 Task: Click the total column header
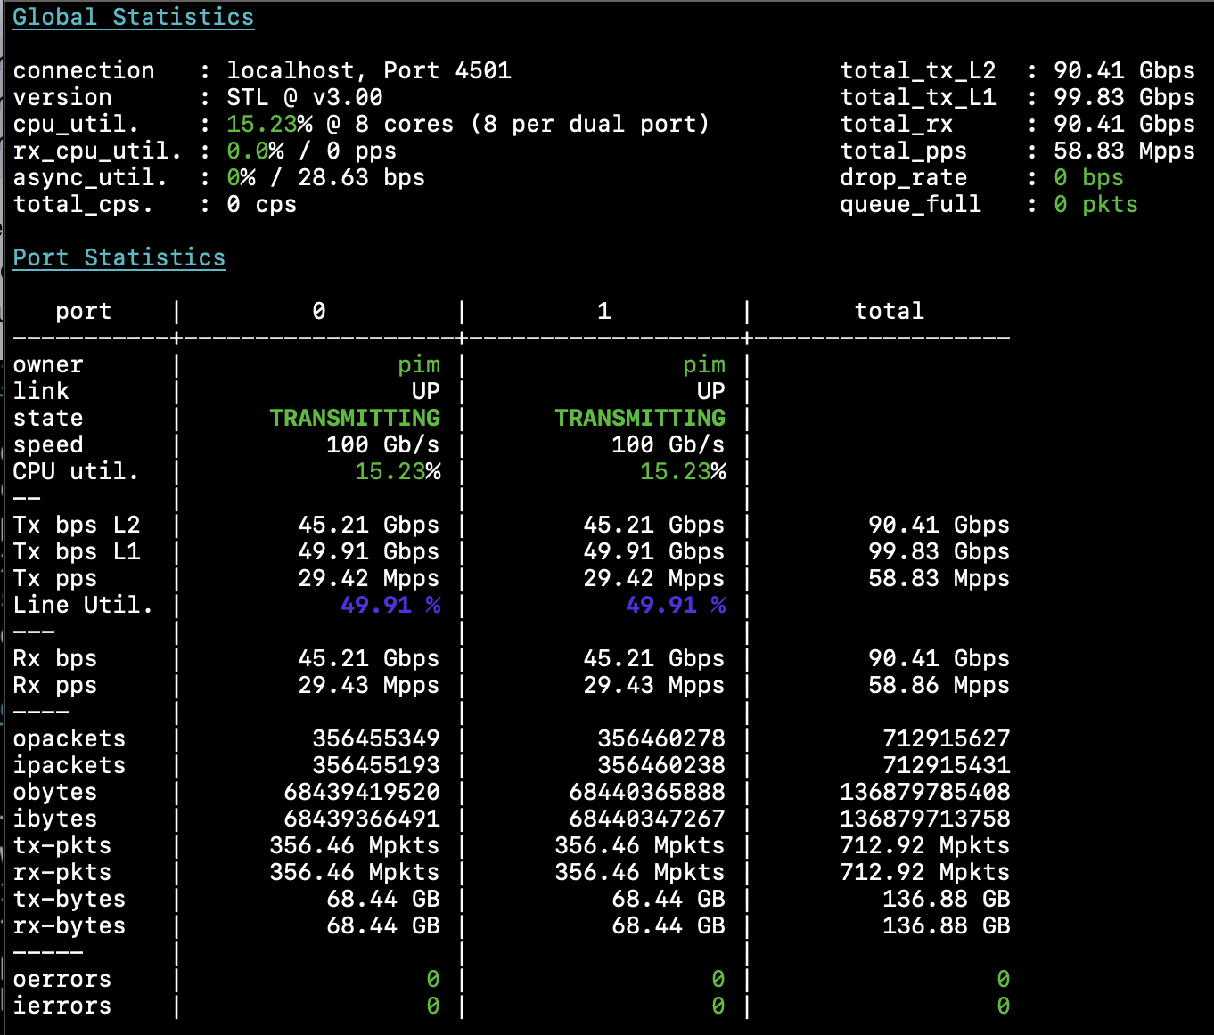[889, 312]
